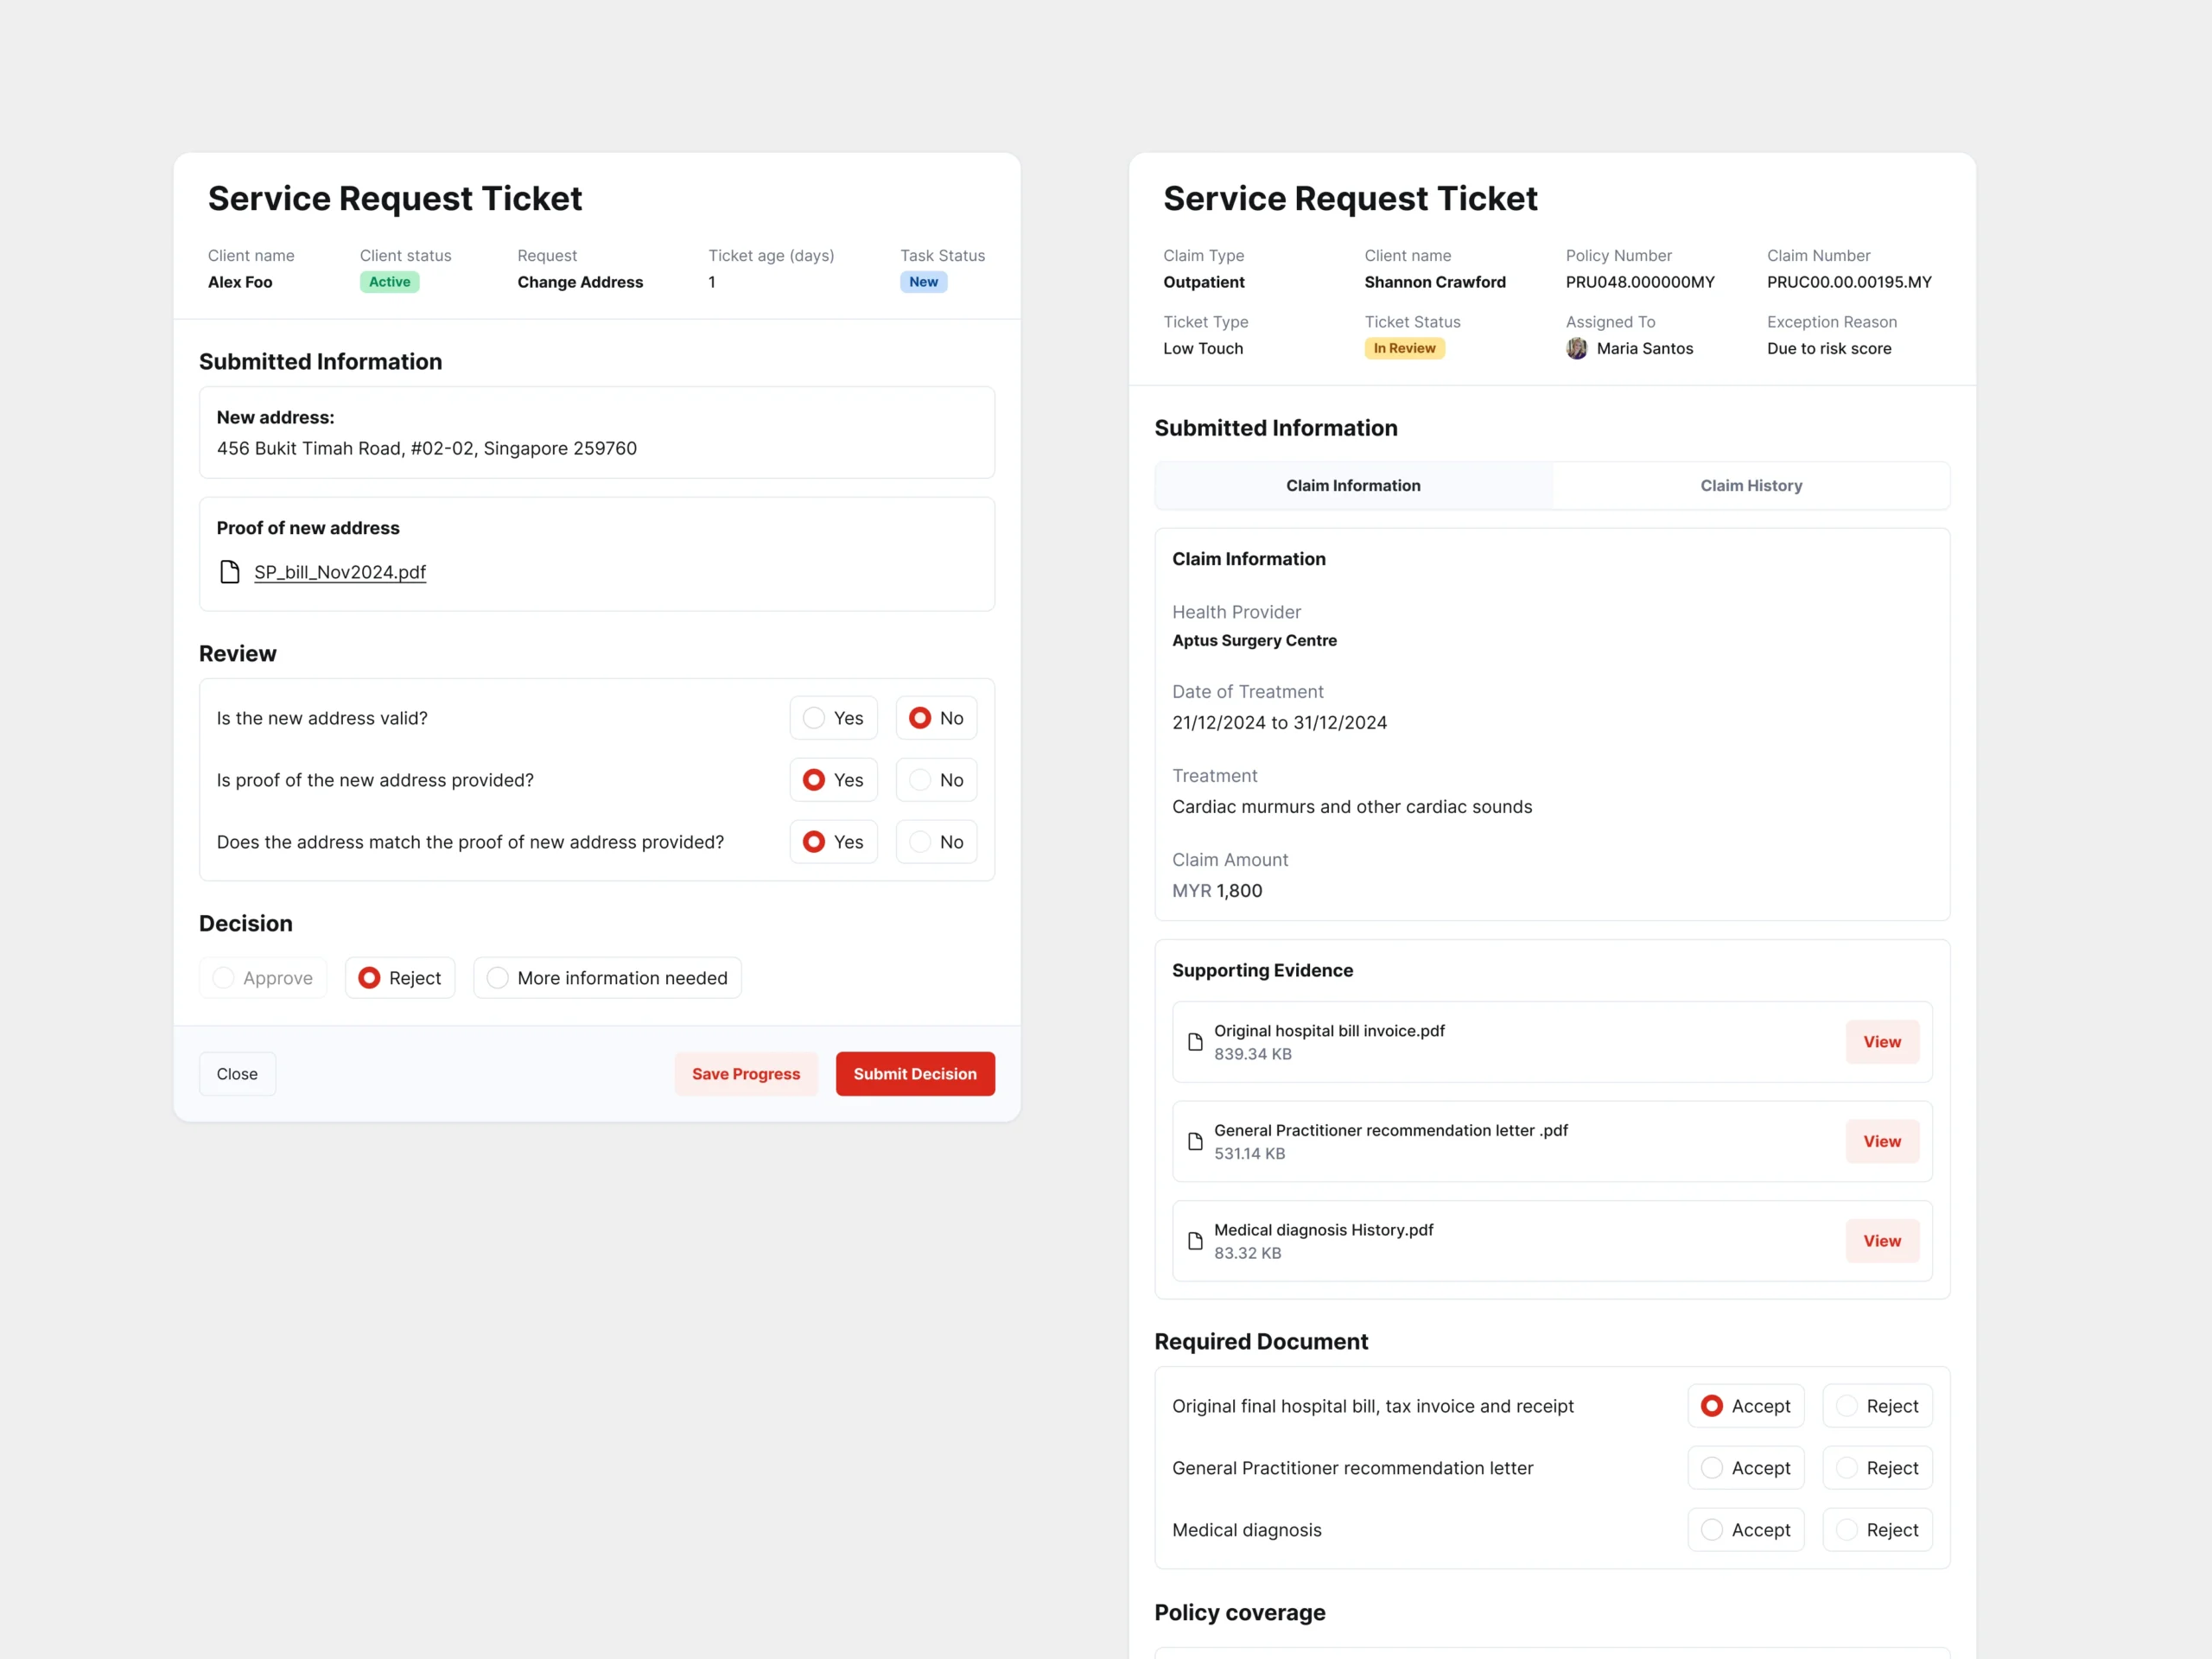Viewport: 2212px width, 1659px height.
Task: Click Save Progress button
Action: [745, 1074]
